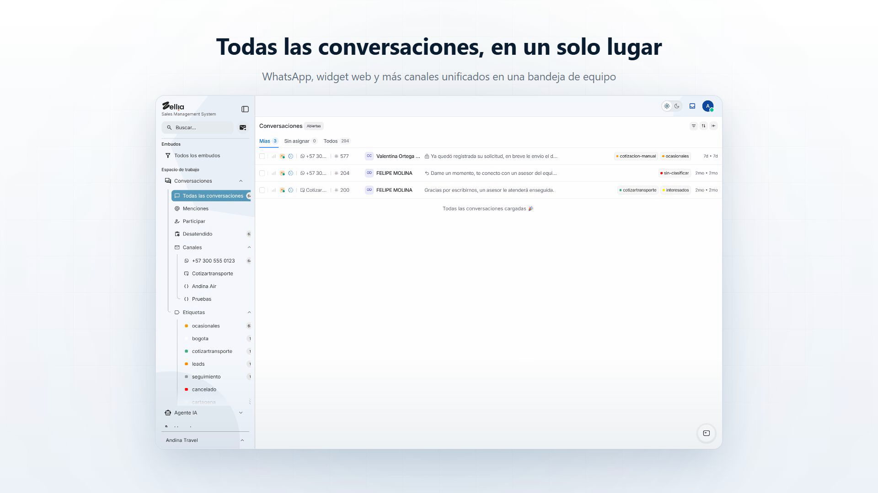Click CC contact avatar for Valentina Ortega
Image resolution: width=878 pixels, height=493 pixels.
(369, 156)
